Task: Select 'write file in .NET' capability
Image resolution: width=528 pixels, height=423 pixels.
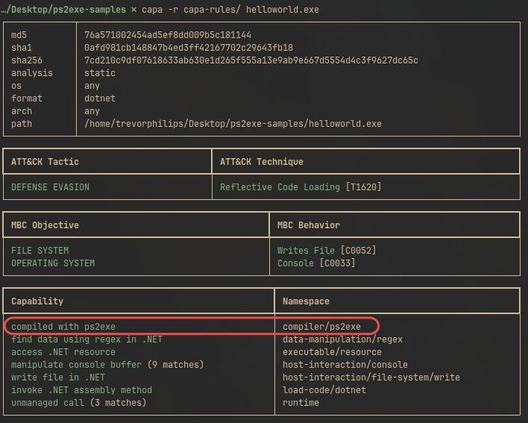Action: pos(58,377)
